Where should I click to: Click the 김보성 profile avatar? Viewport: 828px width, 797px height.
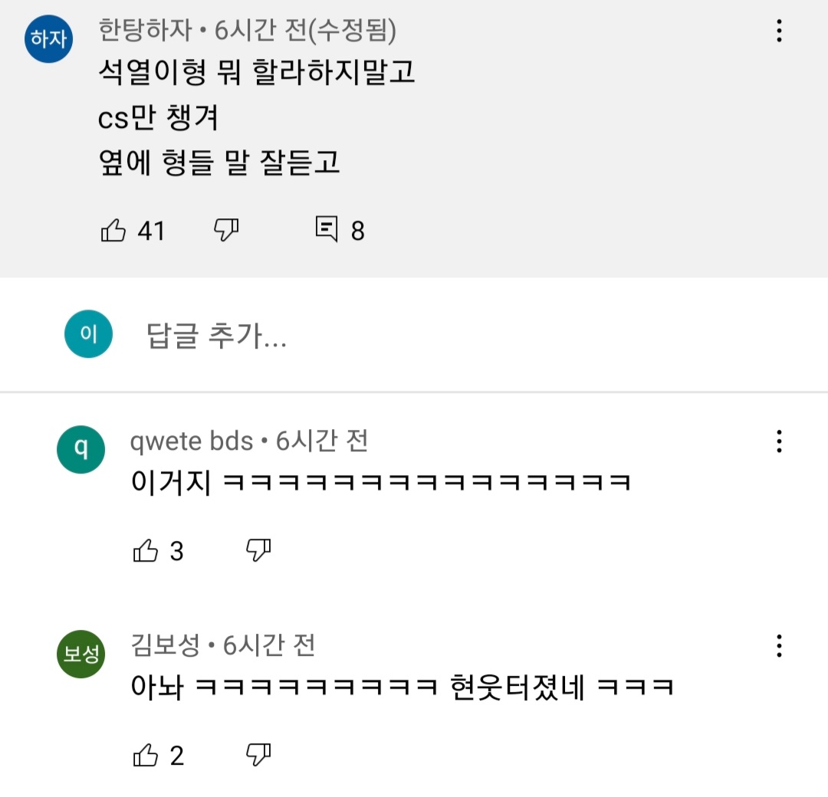(x=81, y=654)
